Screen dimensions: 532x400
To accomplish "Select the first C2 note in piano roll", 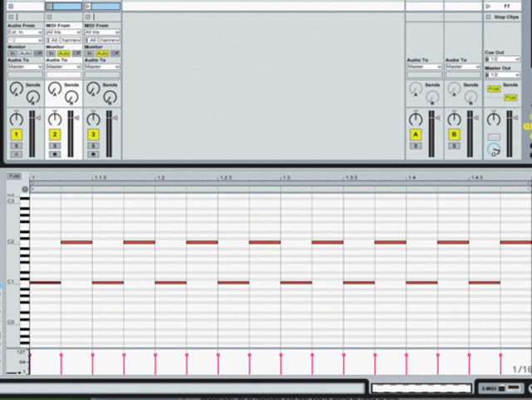I will [x=76, y=243].
